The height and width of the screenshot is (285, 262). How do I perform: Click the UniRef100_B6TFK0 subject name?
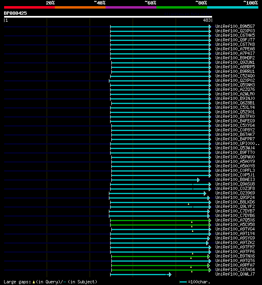235,117
